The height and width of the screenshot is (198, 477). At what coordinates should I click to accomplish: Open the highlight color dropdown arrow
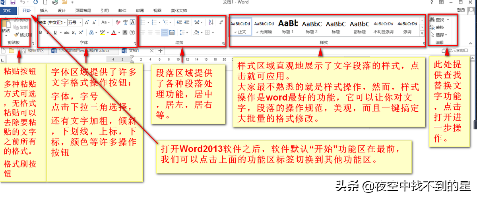coord(108,32)
